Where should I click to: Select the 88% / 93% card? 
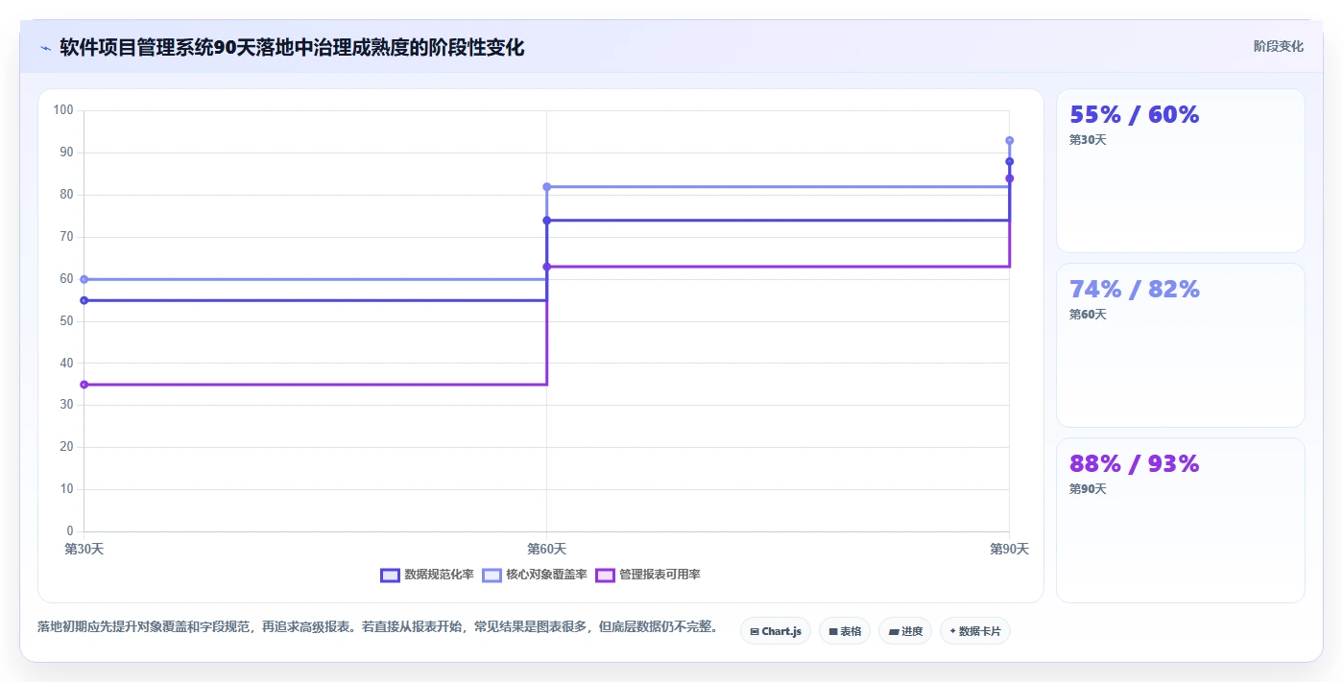[x=1181, y=521]
